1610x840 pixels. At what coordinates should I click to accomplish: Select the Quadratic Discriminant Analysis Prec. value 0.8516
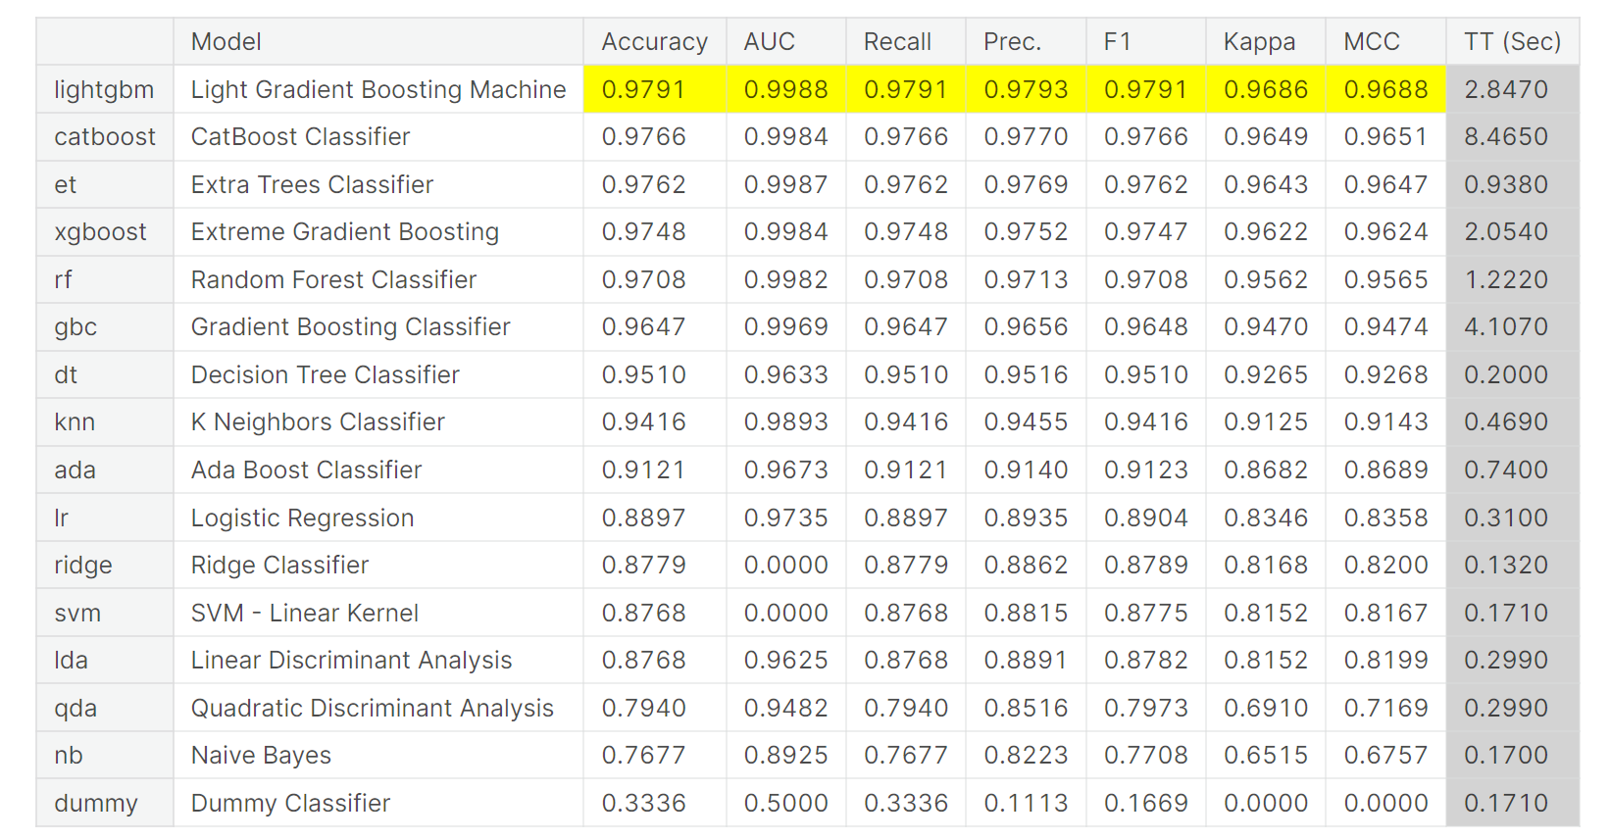pyautogui.click(x=1026, y=709)
